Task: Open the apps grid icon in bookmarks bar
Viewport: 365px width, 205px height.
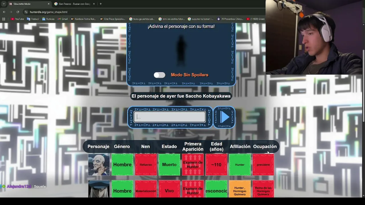Action: coord(4,19)
